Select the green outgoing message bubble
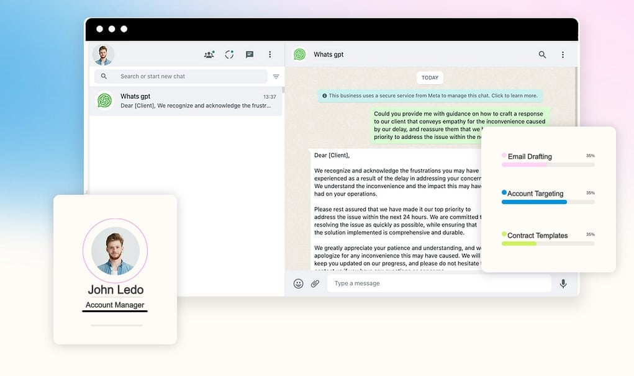The width and height of the screenshot is (634, 376). [x=460, y=125]
